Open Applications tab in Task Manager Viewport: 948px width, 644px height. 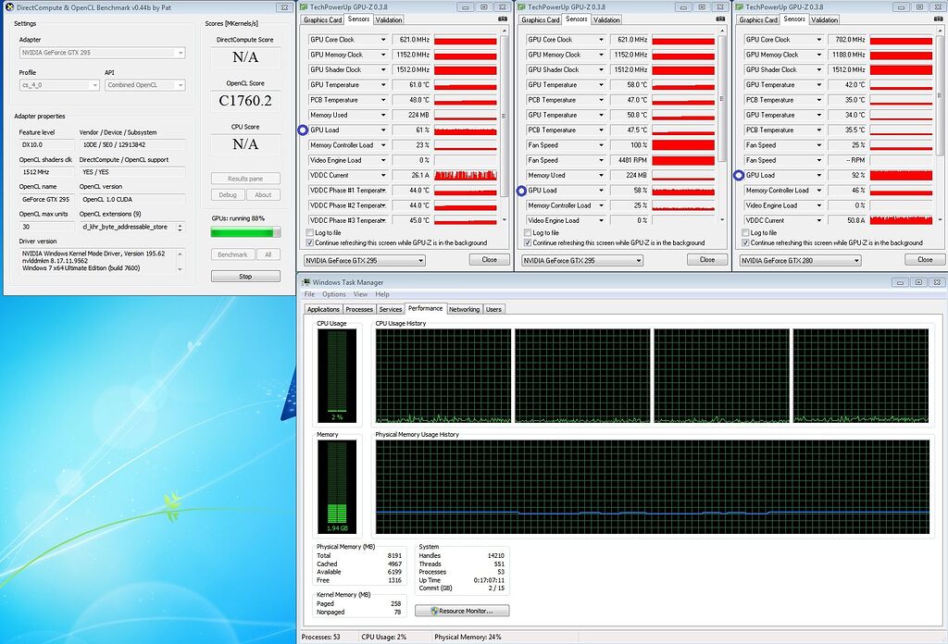[x=323, y=309]
